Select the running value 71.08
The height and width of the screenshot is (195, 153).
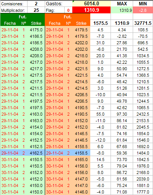[x=122, y=192]
